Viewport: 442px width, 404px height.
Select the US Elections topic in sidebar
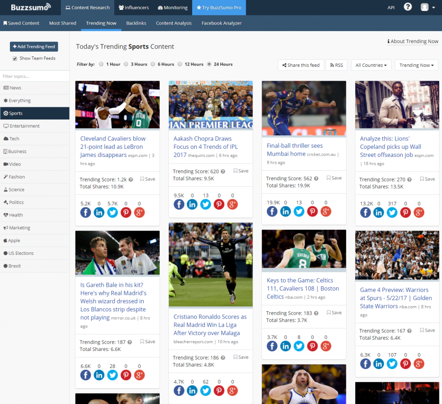point(35,254)
